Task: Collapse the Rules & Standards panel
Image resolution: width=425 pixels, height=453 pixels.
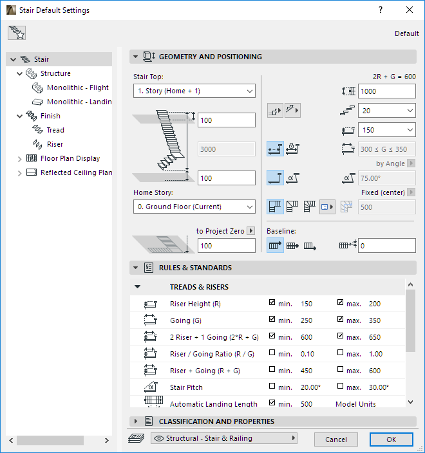Action: pos(135,268)
